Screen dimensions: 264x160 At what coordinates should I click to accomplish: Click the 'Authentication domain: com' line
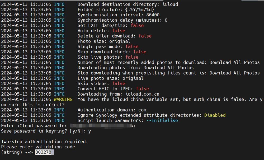coord(112,110)
